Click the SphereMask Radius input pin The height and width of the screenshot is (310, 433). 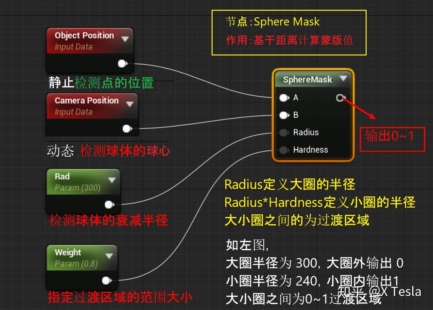coord(283,132)
